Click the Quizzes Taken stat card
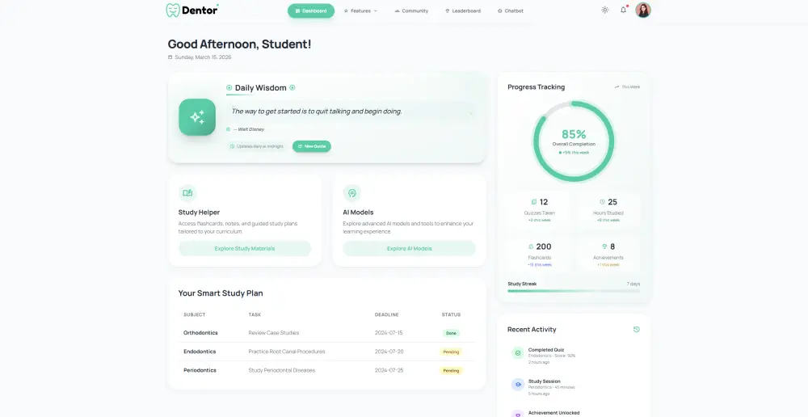Image resolution: width=808 pixels, height=417 pixels. pyautogui.click(x=540, y=210)
